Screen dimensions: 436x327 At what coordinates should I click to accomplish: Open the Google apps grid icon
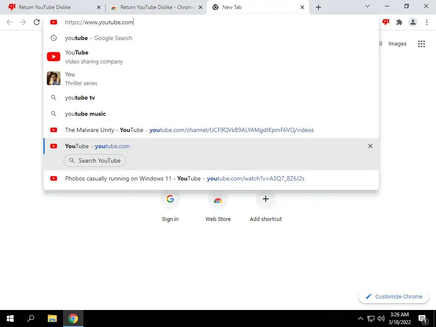pos(421,44)
